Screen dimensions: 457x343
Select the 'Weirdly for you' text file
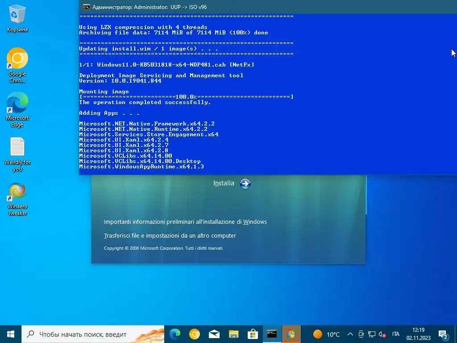17,154
